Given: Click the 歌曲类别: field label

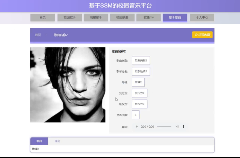Looking at the screenshot, I should point(122,61).
